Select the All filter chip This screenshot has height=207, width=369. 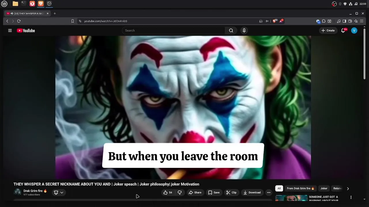pyautogui.click(x=279, y=189)
